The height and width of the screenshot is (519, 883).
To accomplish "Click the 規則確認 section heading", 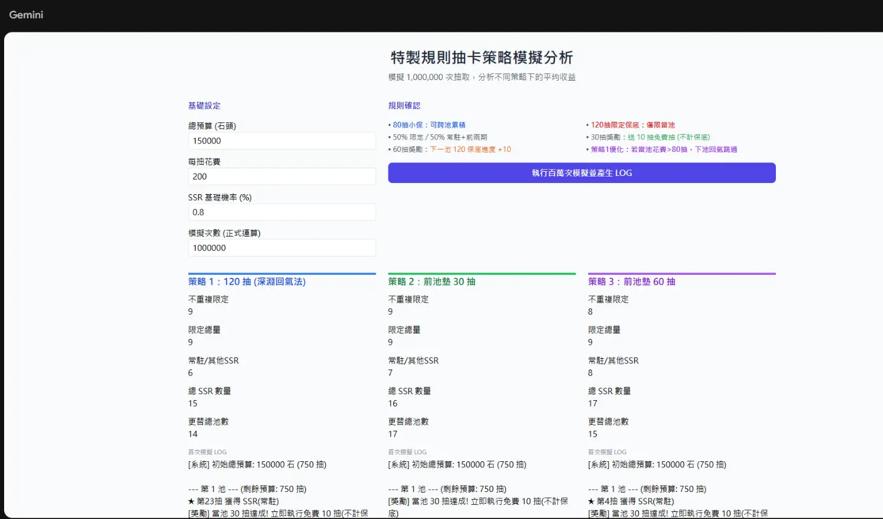I will [404, 106].
